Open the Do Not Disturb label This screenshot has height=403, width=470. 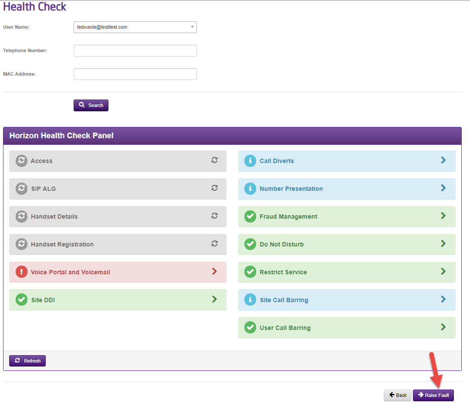(x=281, y=244)
